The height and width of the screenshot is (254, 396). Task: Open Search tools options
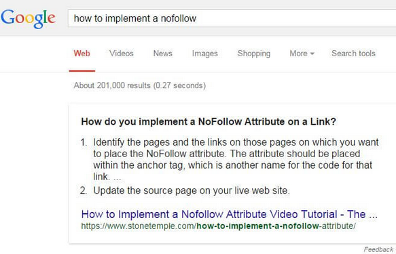pos(353,54)
